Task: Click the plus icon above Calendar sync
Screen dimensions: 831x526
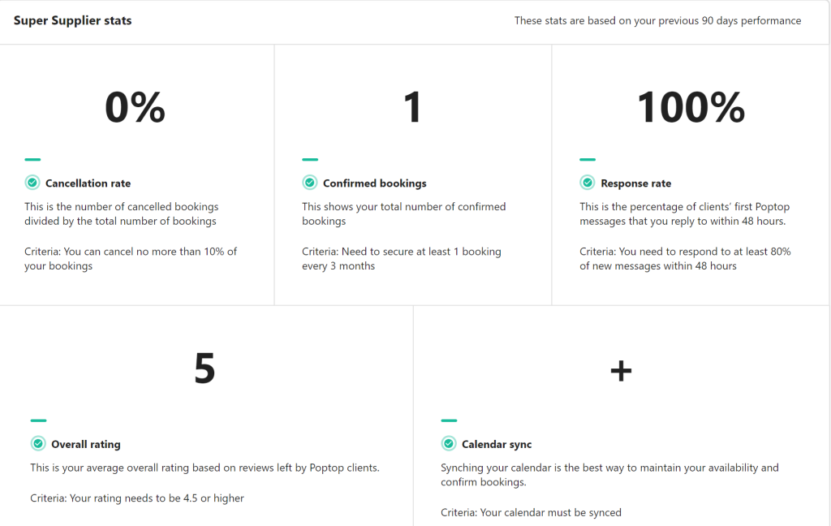Action: pyautogui.click(x=621, y=371)
